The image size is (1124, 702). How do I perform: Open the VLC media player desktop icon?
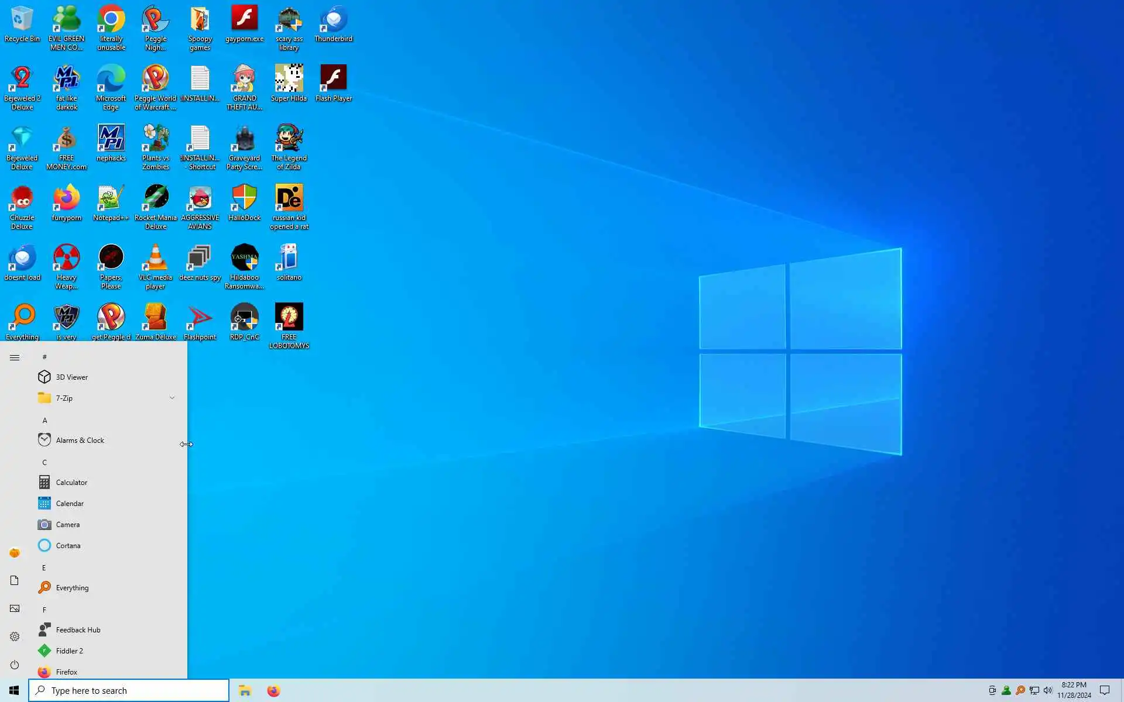(155, 259)
